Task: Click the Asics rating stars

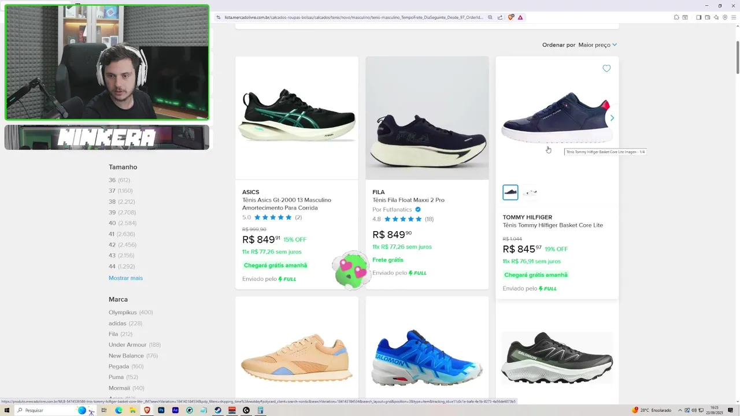Action: click(x=273, y=218)
